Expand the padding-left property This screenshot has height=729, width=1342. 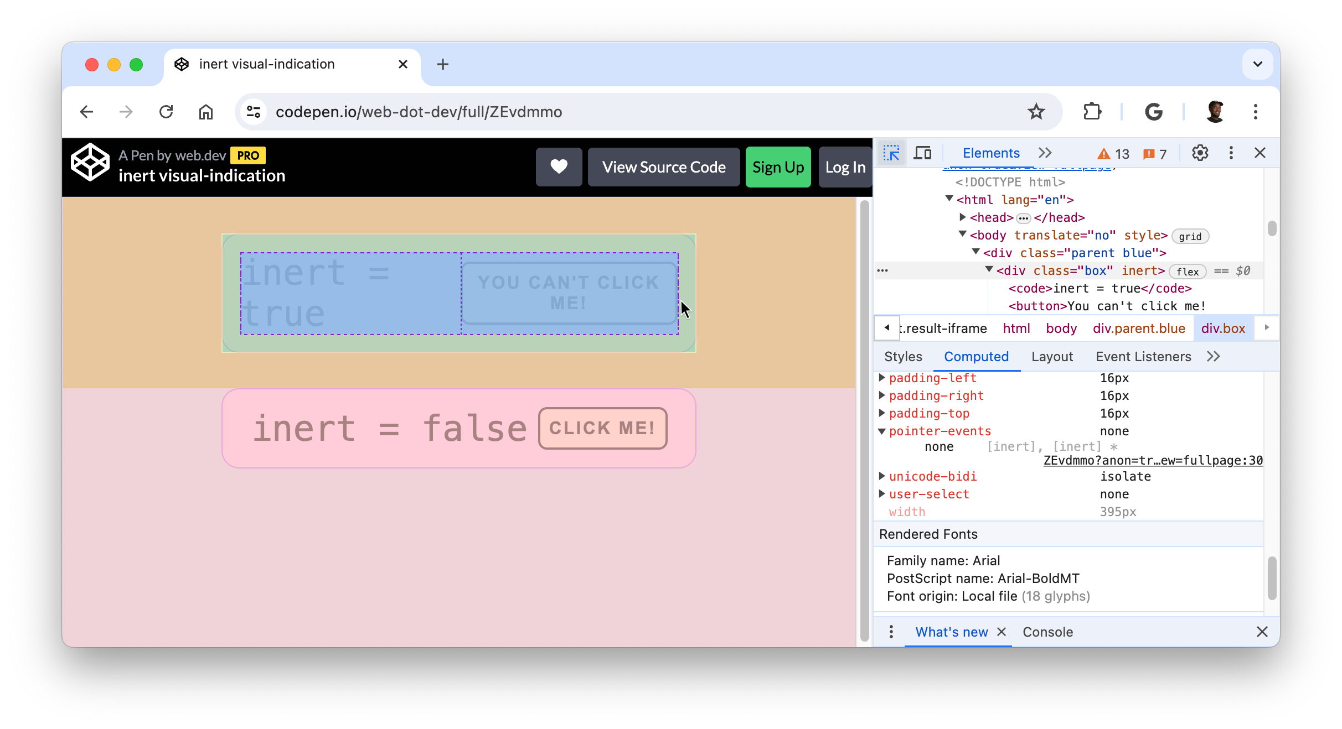[x=883, y=378]
